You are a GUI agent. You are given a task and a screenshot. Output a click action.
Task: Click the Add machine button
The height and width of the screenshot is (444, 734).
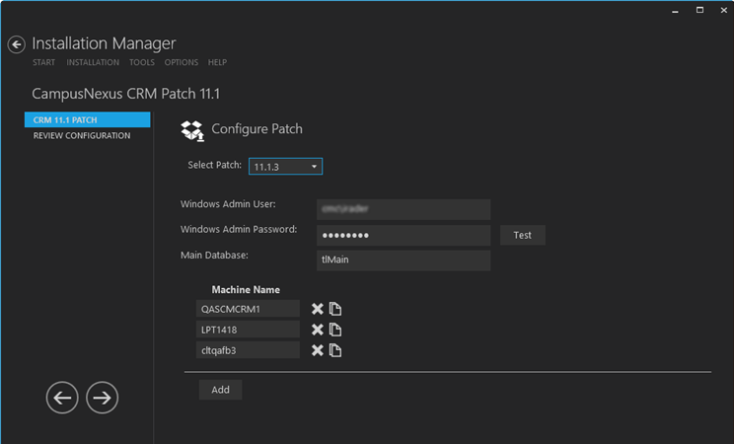220,390
